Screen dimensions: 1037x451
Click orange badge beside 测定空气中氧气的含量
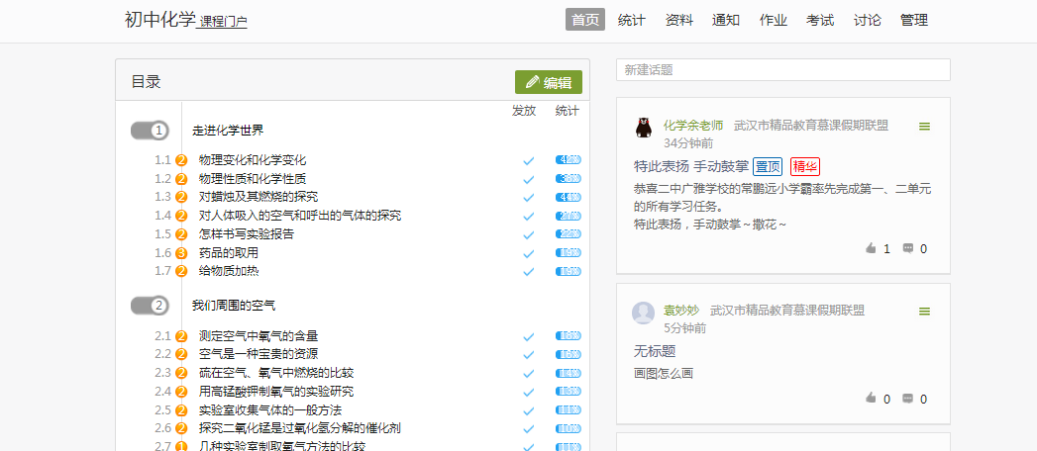pos(182,336)
